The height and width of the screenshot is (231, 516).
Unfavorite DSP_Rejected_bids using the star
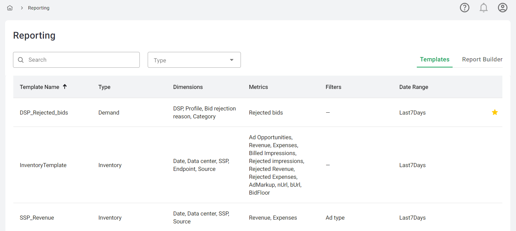tap(494, 112)
